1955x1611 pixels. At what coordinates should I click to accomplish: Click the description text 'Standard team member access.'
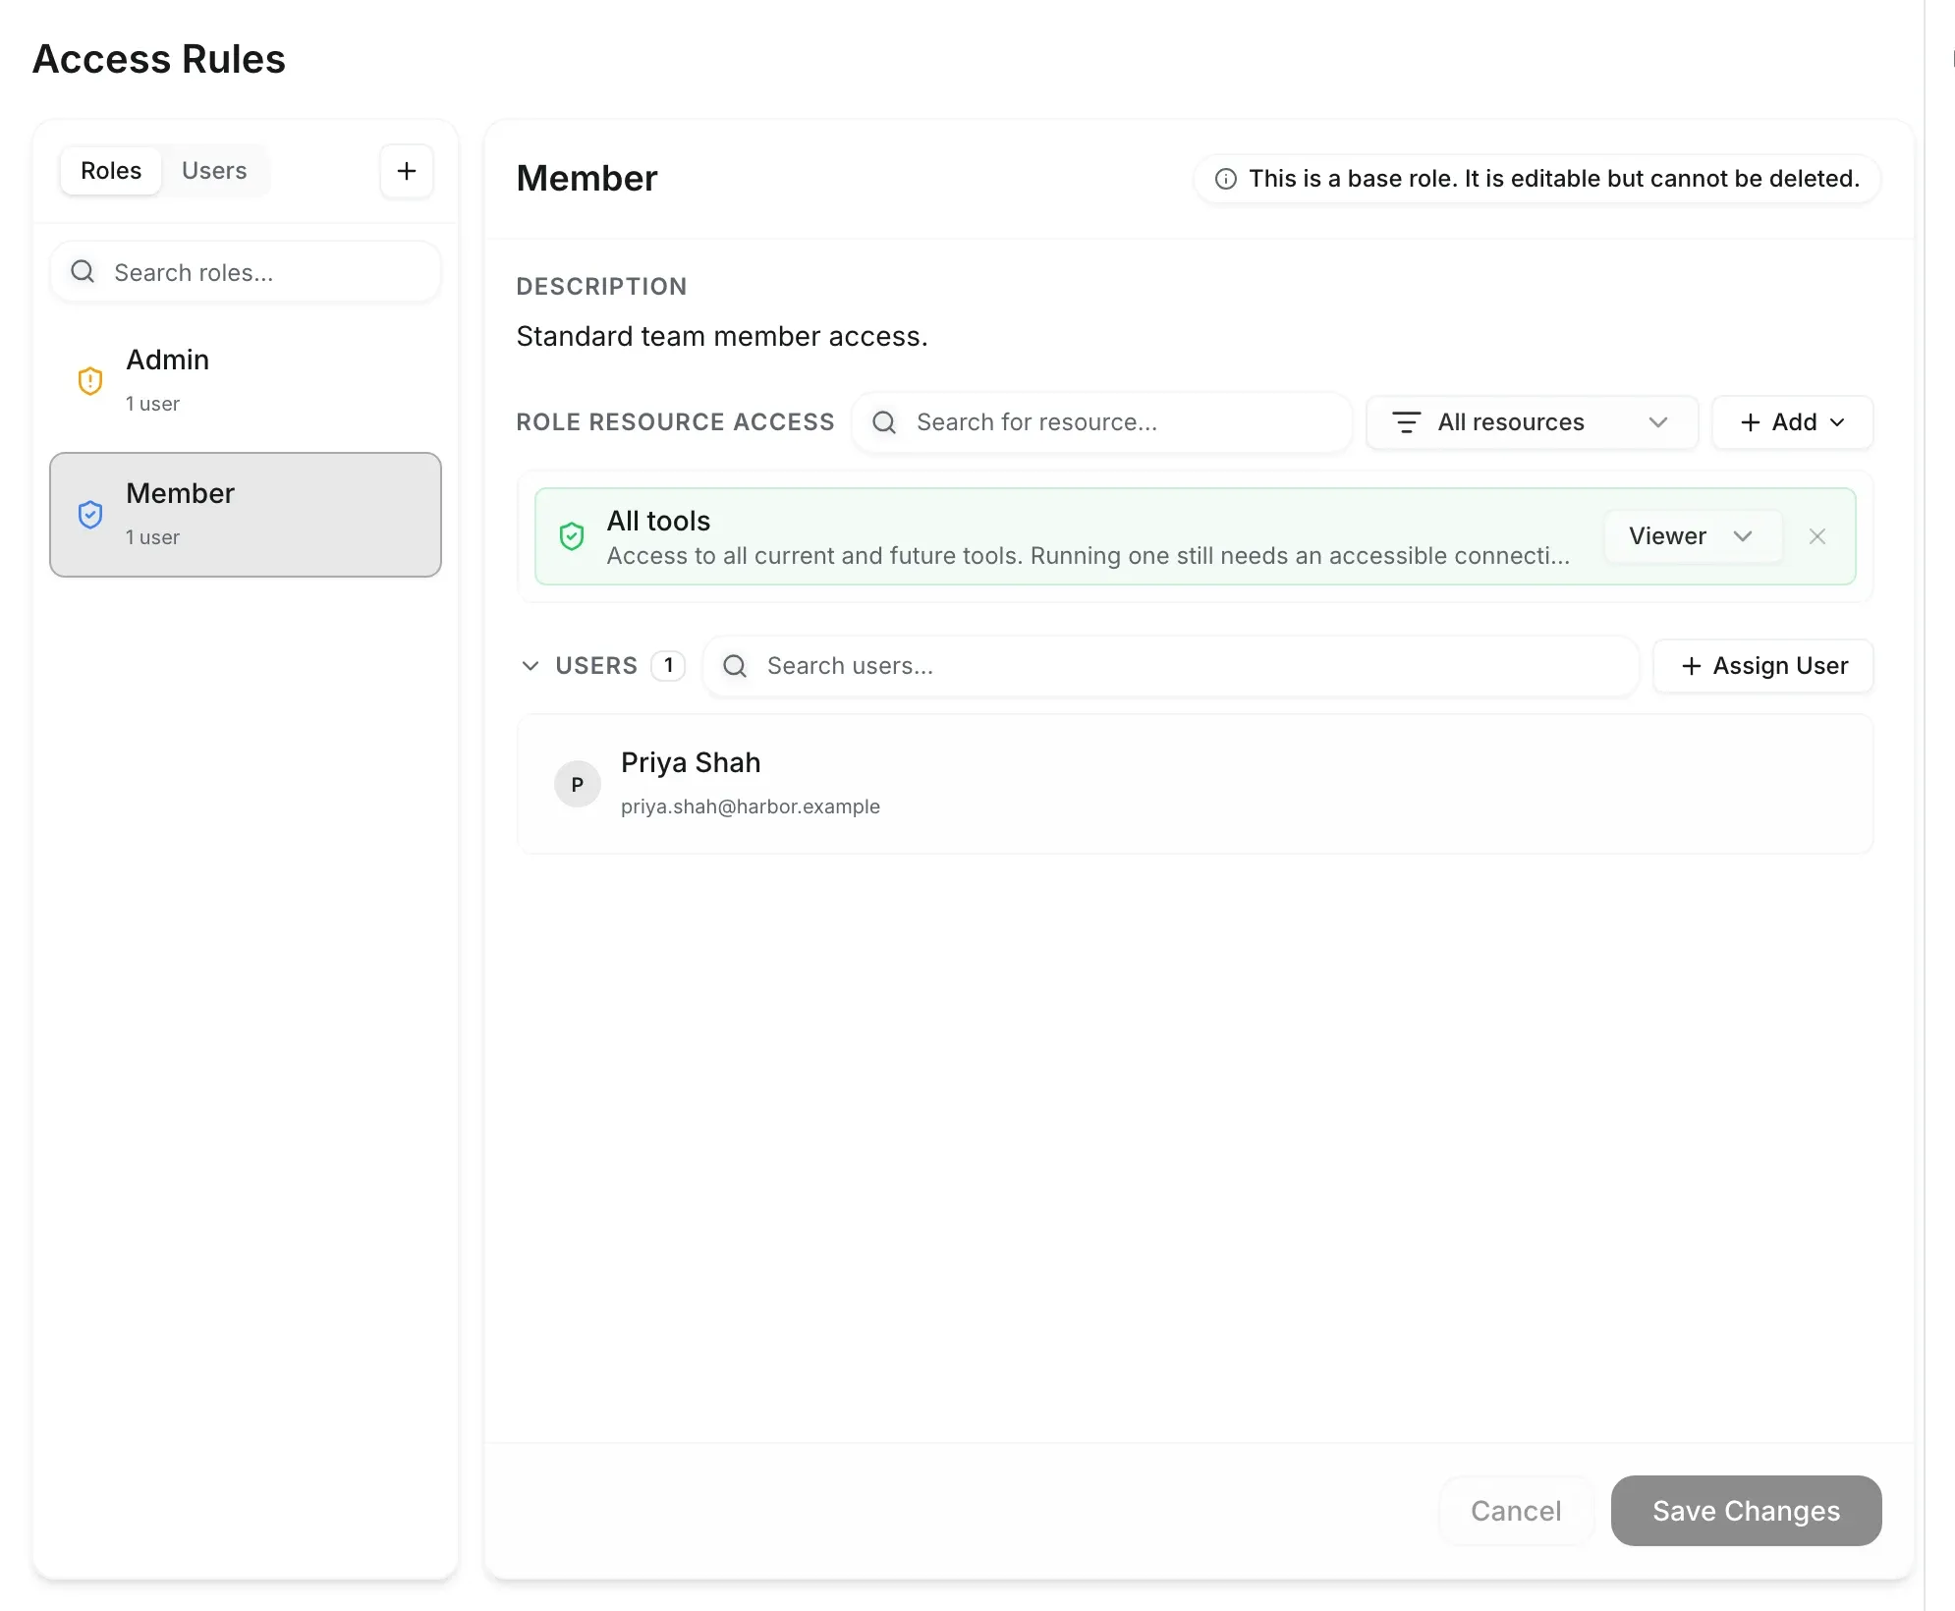coord(722,336)
